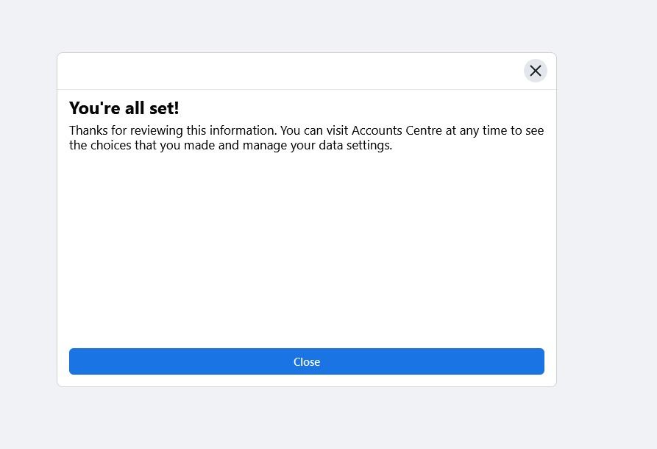
Task: Click the blue Close button
Action: click(307, 361)
